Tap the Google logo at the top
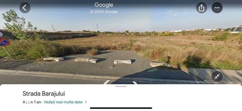The image size is (242, 111). [x=104, y=5]
